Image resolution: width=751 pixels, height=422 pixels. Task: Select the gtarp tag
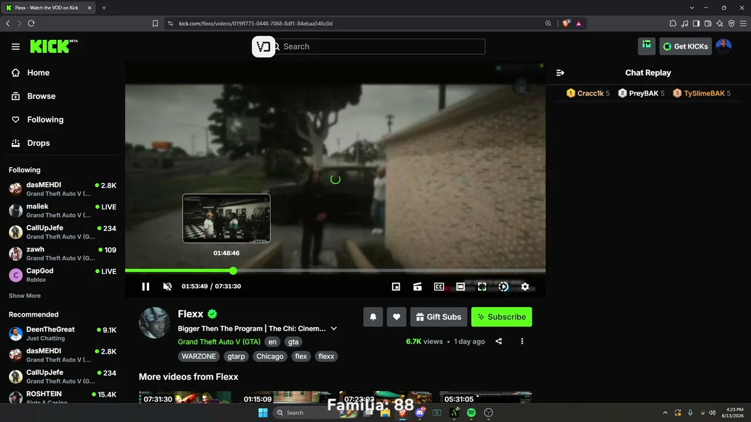coord(236,356)
